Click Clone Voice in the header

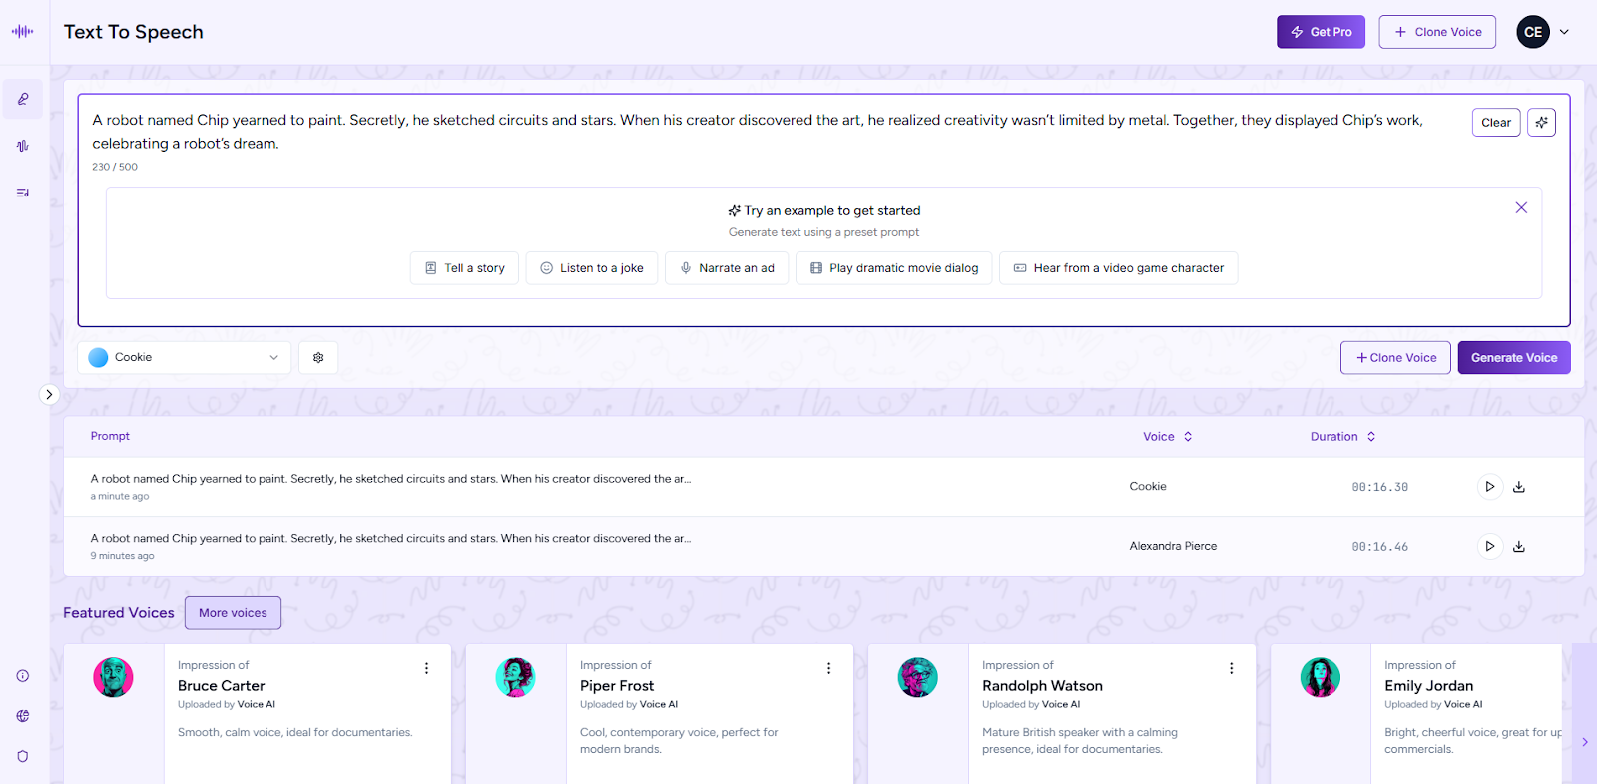(x=1437, y=32)
